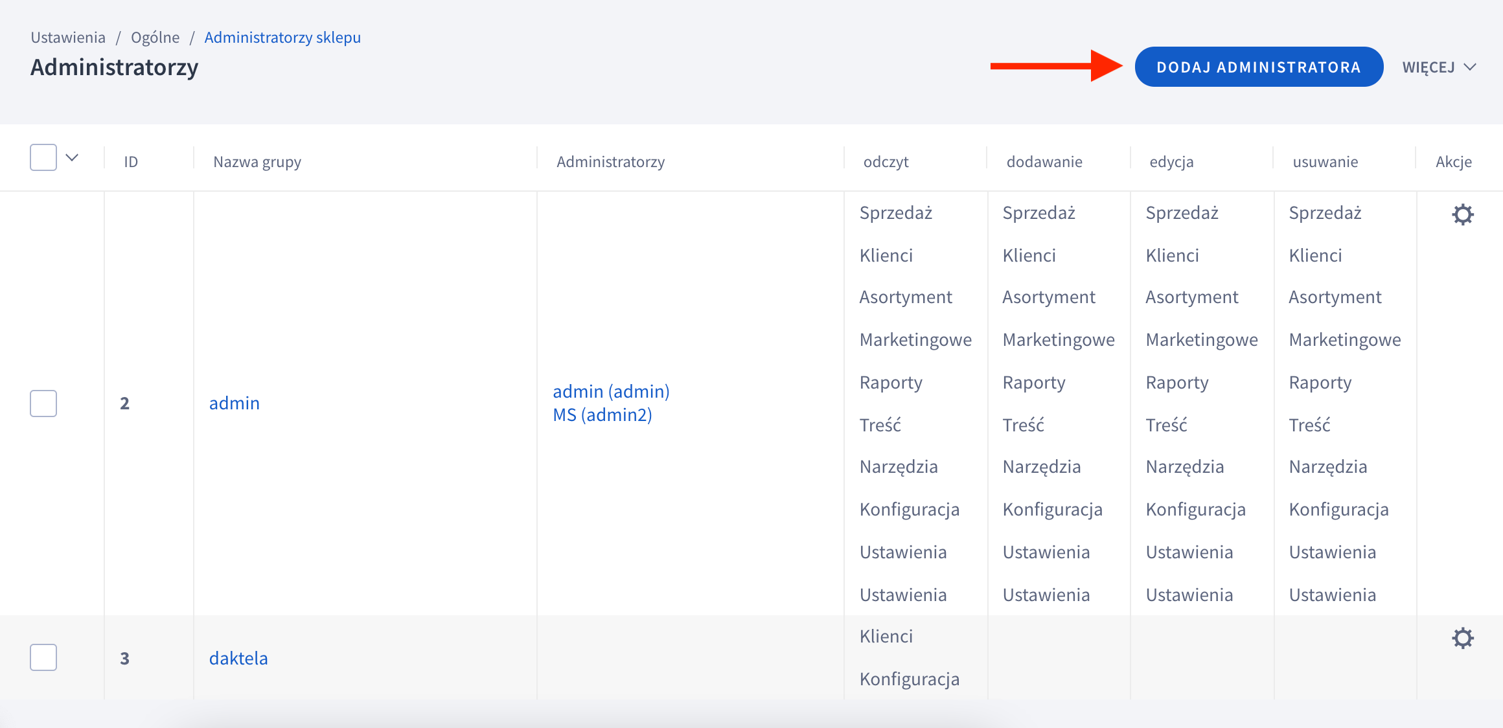Expand bulk selection dropdown arrow
The image size is (1503, 728).
[x=72, y=157]
